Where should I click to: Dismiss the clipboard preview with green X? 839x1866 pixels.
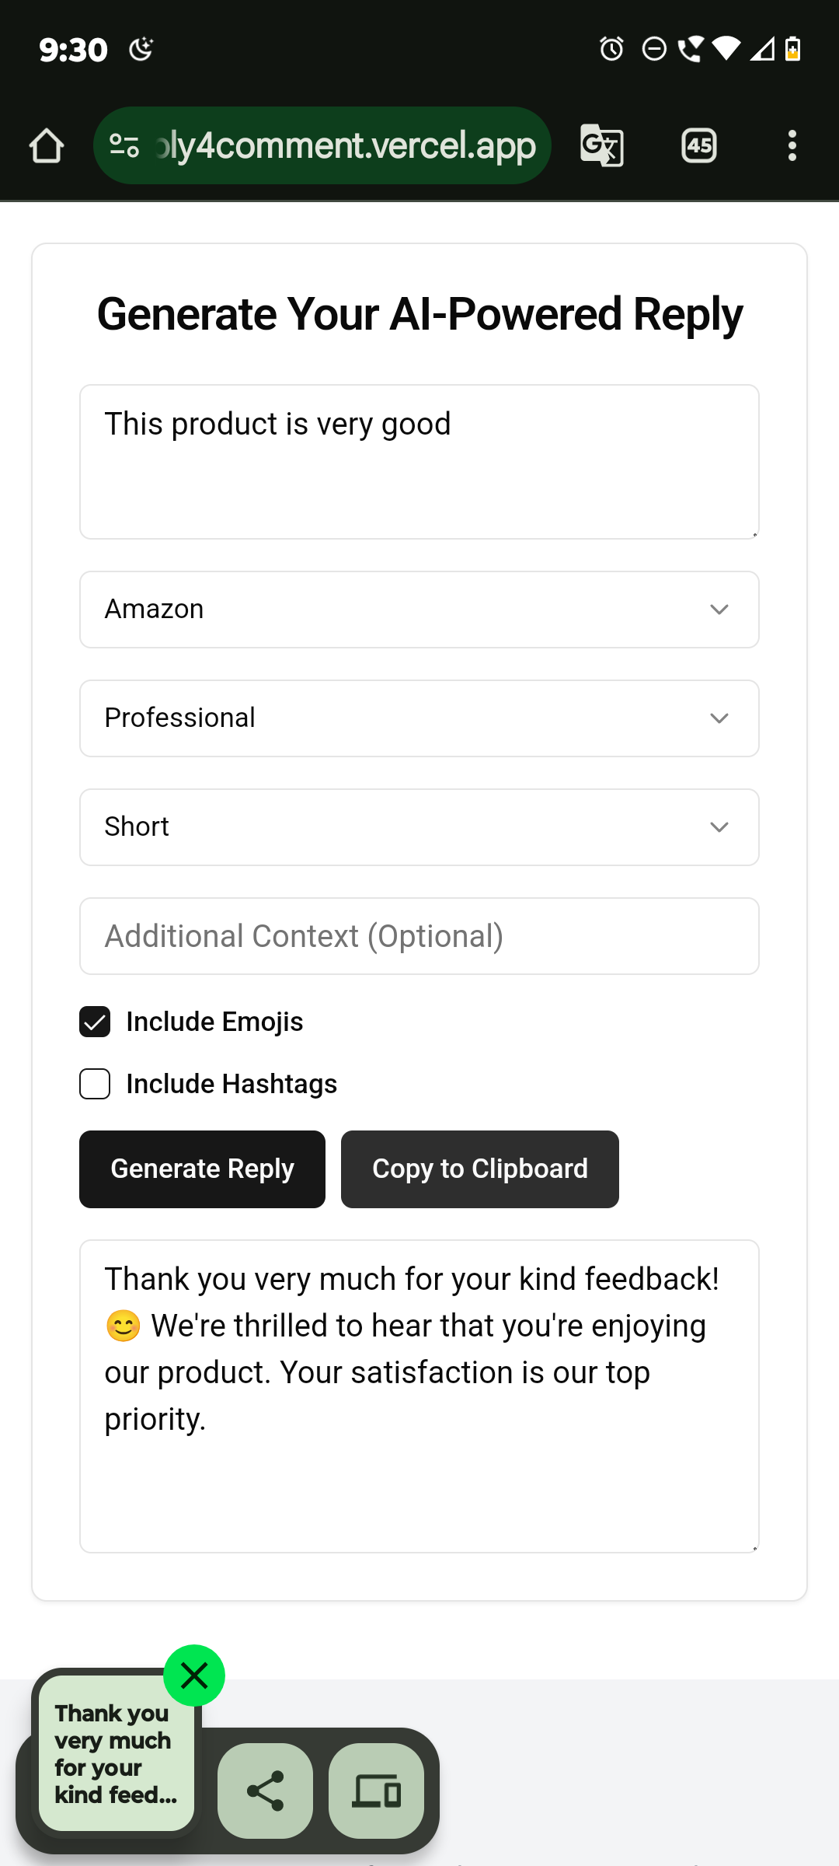pyautogui.click(x=194, y=1676)
